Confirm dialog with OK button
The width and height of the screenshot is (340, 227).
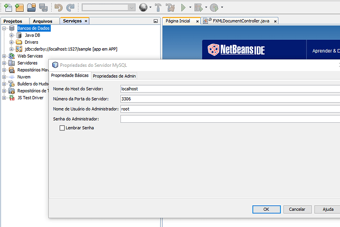click(266, 209)
